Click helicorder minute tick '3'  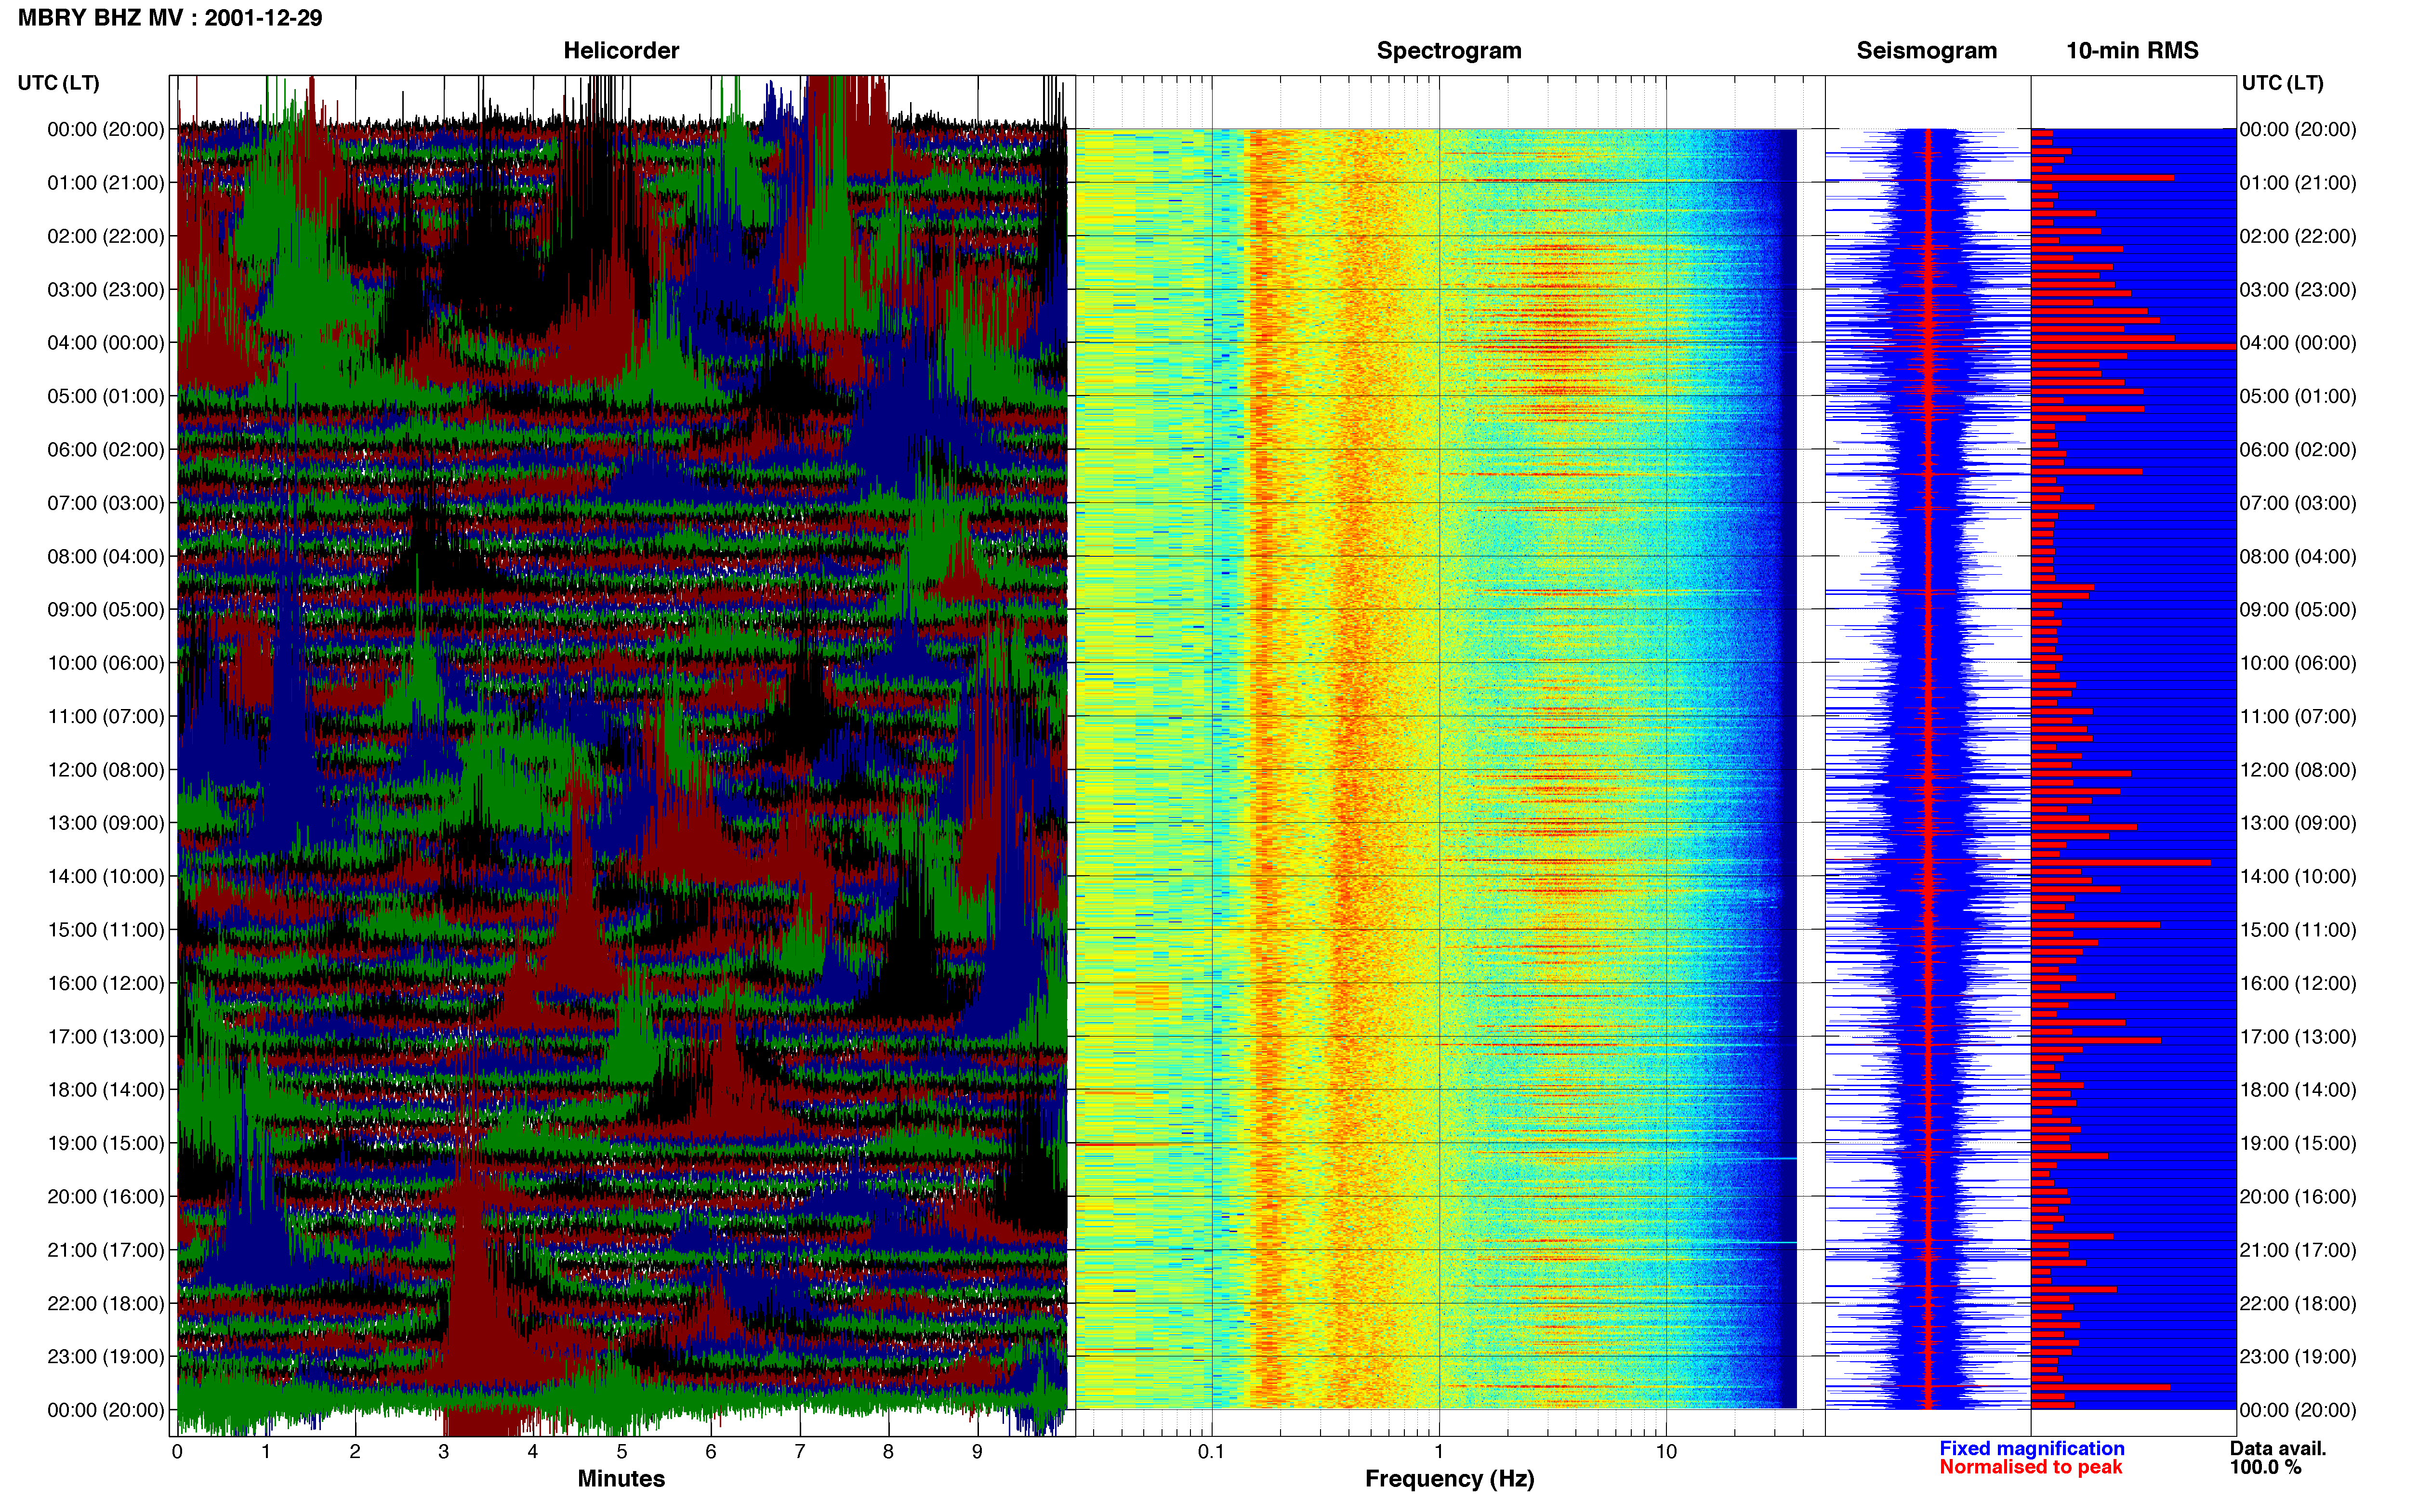click(444, 1452)
